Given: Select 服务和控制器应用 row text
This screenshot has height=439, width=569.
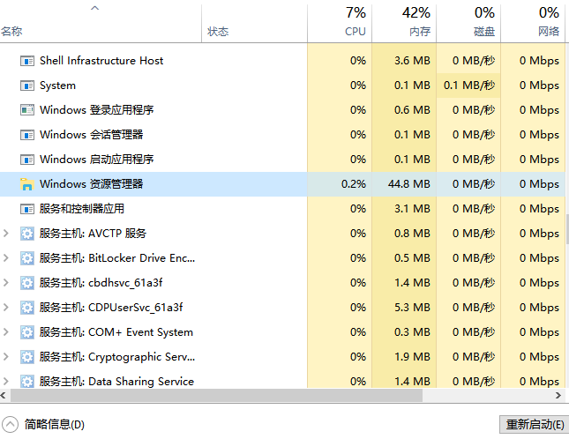Looking at the screenshot, I should pyautogui.click(x=82, y=209).
